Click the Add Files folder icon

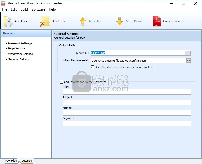tap(8, 21)
